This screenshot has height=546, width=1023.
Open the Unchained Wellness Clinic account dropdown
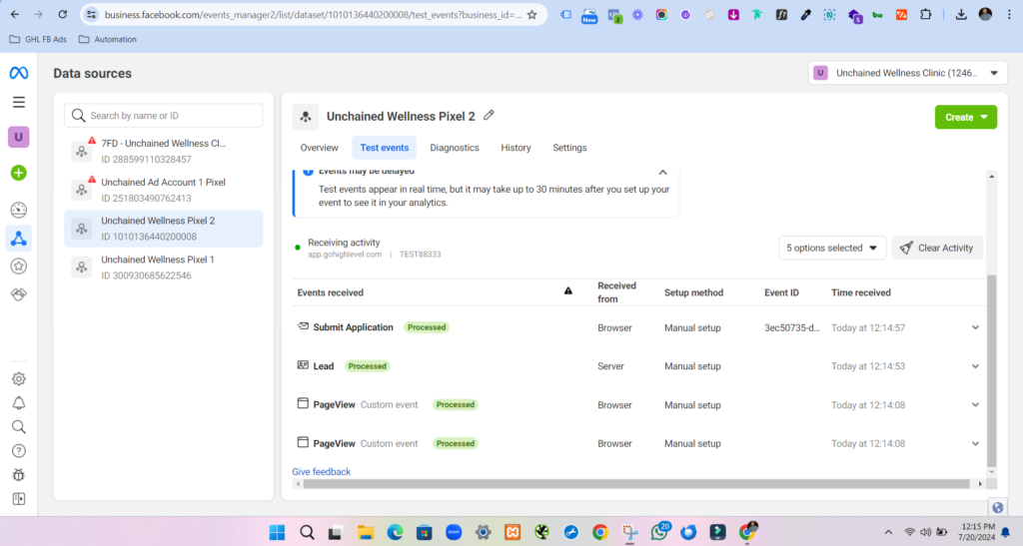(907, 73)
